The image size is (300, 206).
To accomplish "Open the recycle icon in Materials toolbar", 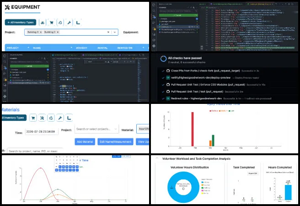I will click(51, 118).
